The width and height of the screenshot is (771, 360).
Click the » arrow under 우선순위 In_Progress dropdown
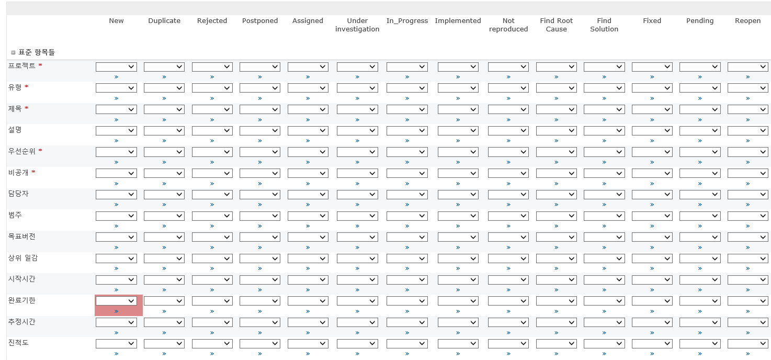(407, 162)
